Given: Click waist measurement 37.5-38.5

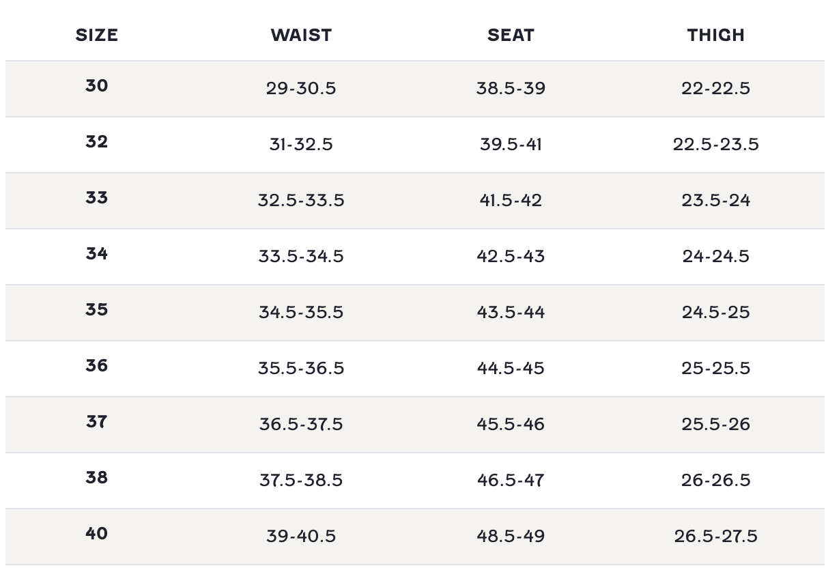Looking at the screenshot, I should [301, 481].
